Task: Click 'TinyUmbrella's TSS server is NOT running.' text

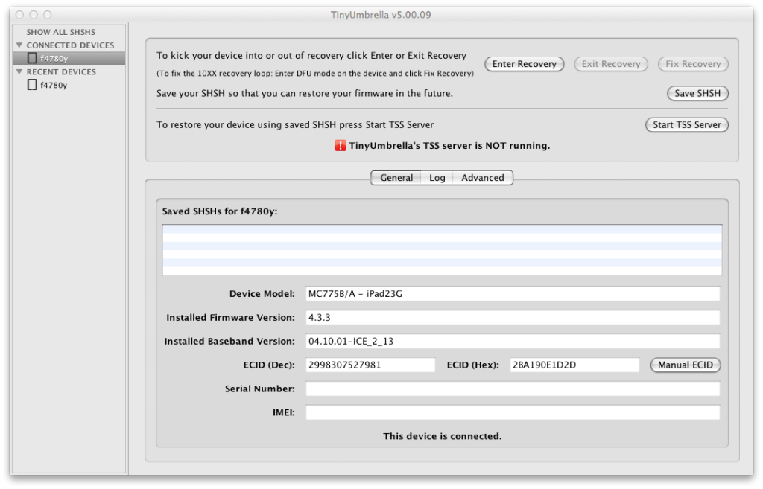Action: [449, 146]
